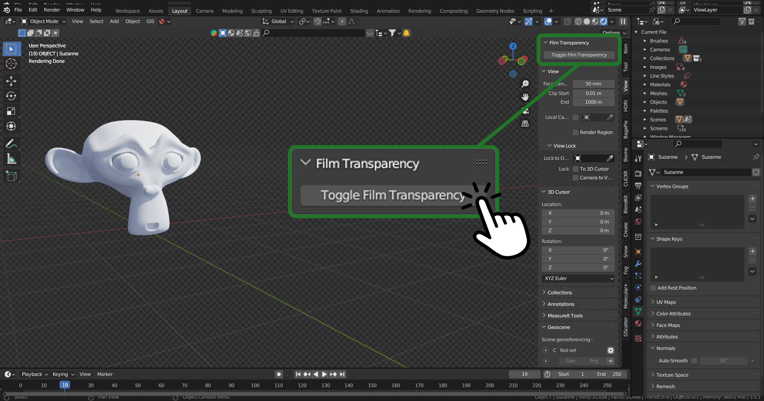
Task: Jump to the animation start frame
Action: point(298,374)
